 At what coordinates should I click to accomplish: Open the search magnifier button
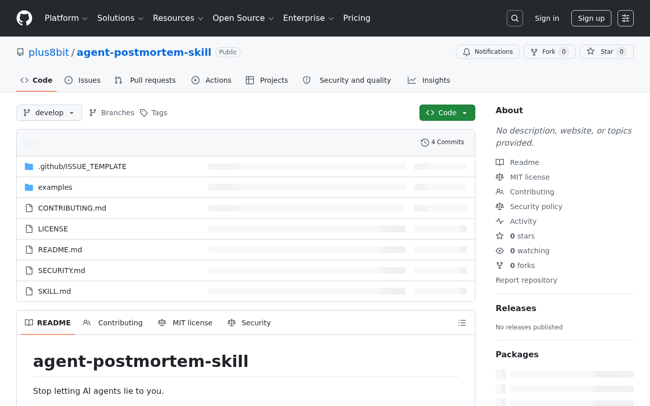tap(515, 18)
